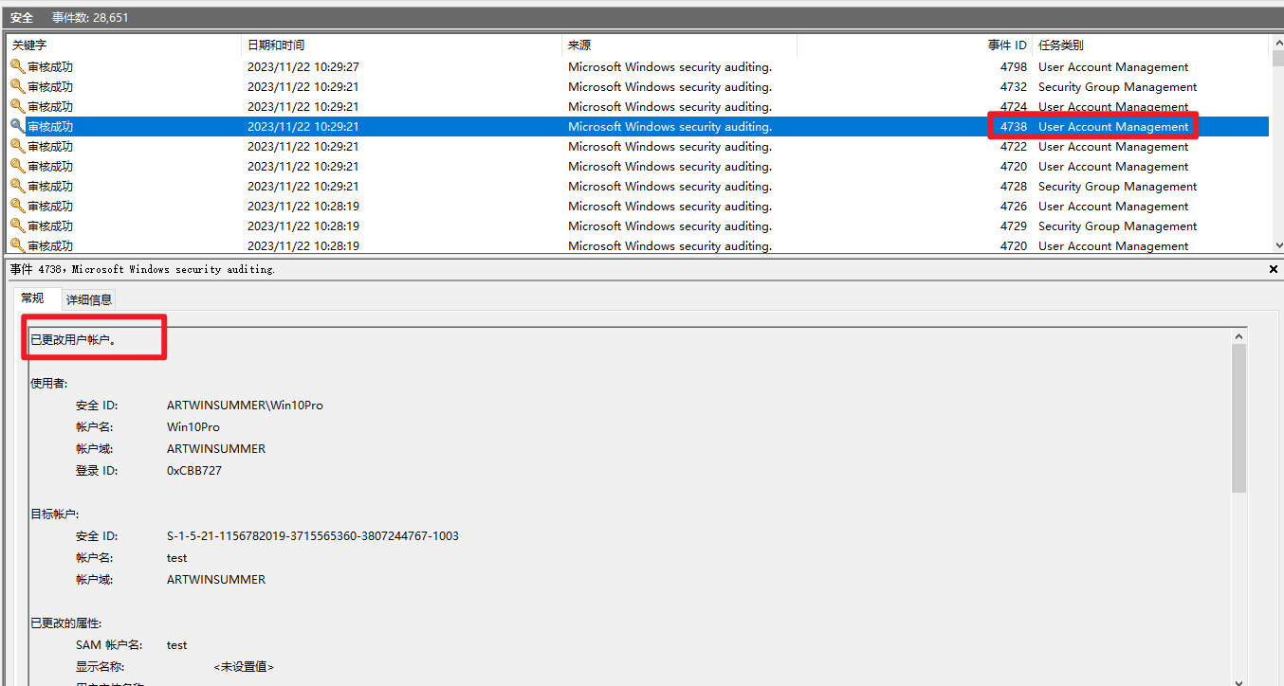Select the event ID 4726 cell
The width and height of the screenshot is (1284, 686).
tap(1014, 207)
